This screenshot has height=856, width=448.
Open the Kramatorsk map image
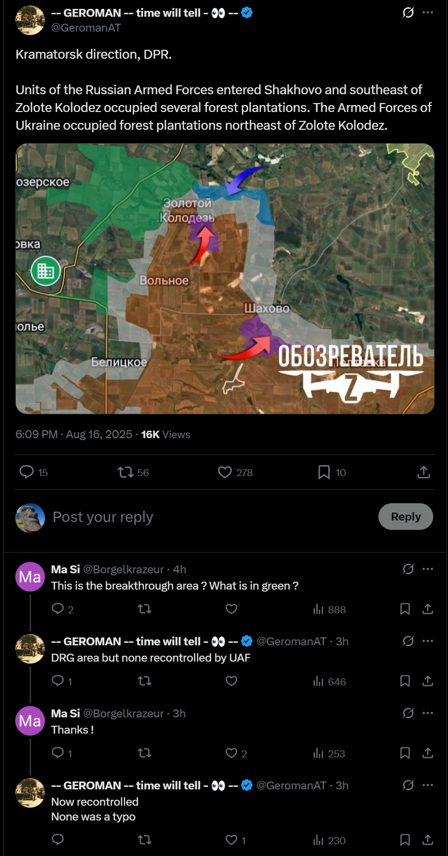225,279
